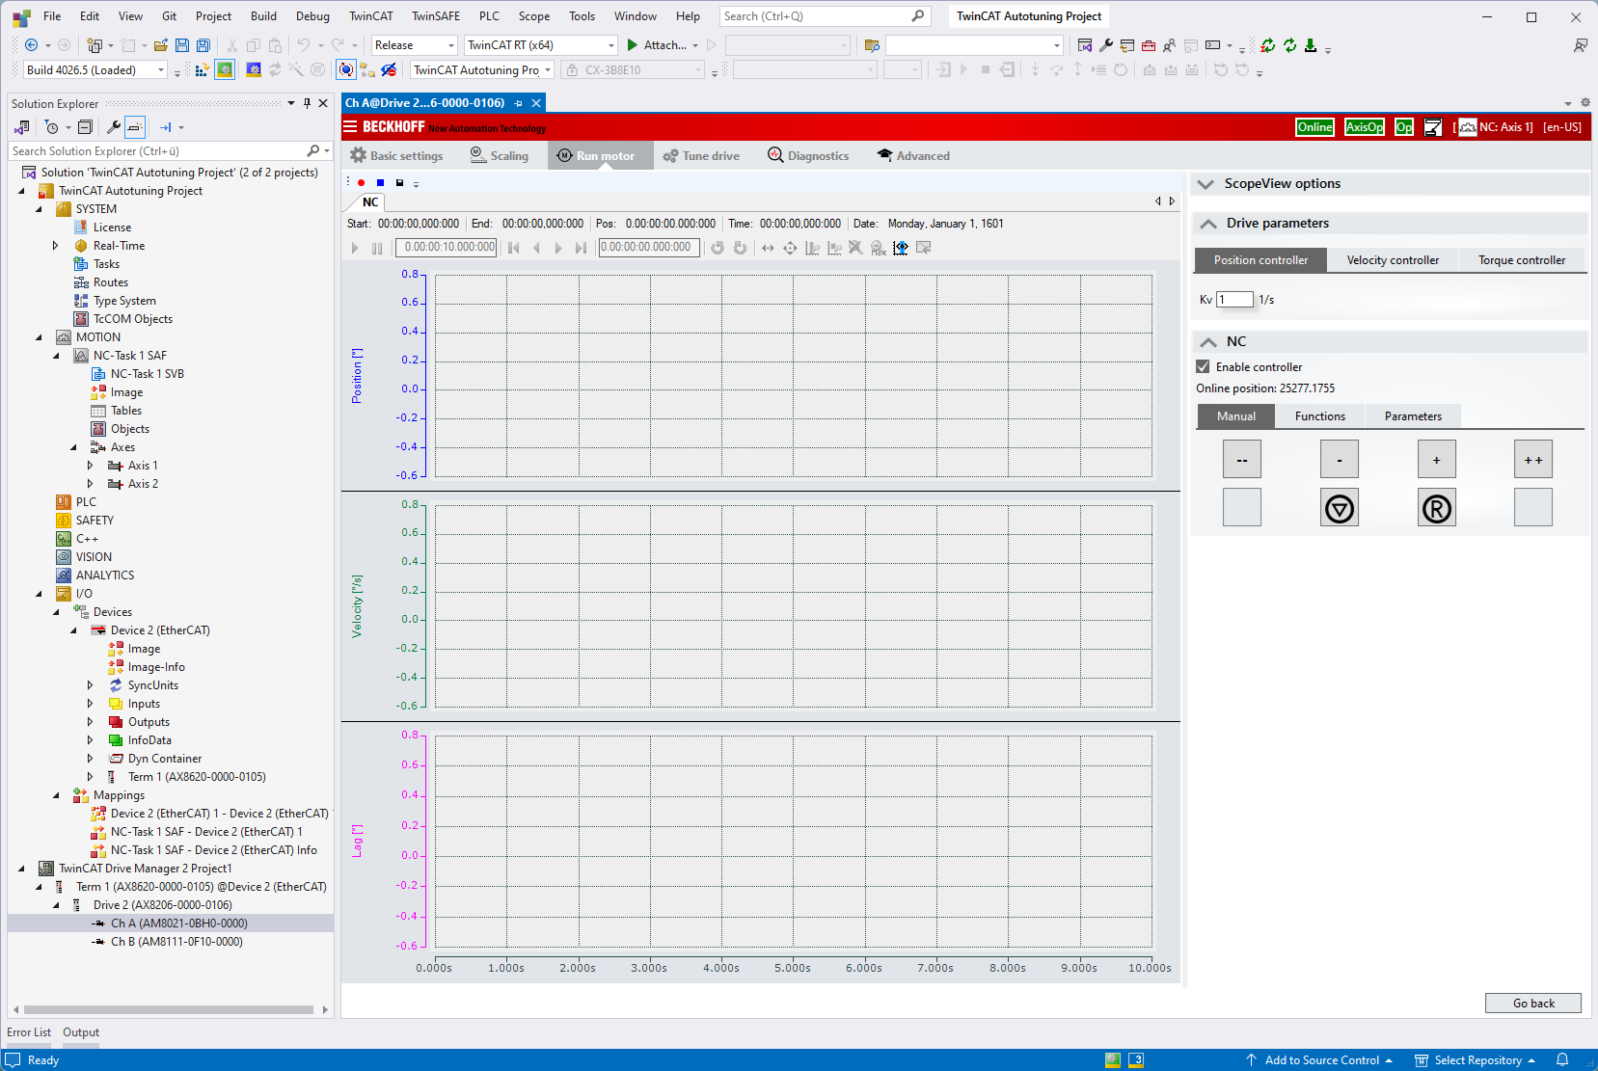Stop scope recording with blue square
This screenshot has width=1598, height=1071.
[381, 183]
